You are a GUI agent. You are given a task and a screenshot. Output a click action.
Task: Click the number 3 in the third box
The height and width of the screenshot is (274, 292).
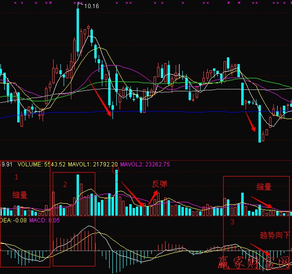coord(232,222)
